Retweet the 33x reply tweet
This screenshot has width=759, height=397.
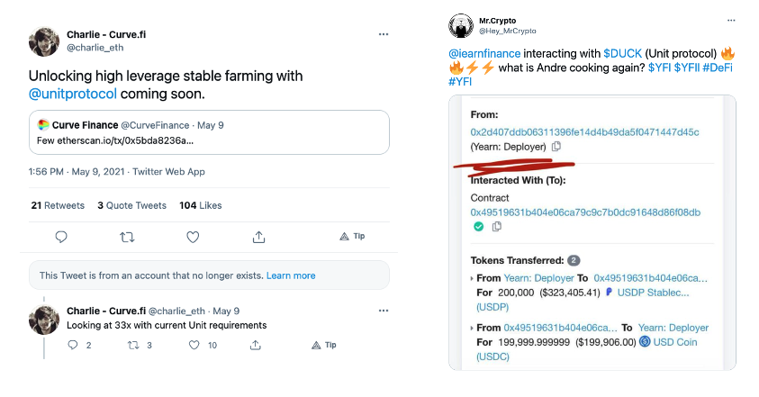point(137,345)
